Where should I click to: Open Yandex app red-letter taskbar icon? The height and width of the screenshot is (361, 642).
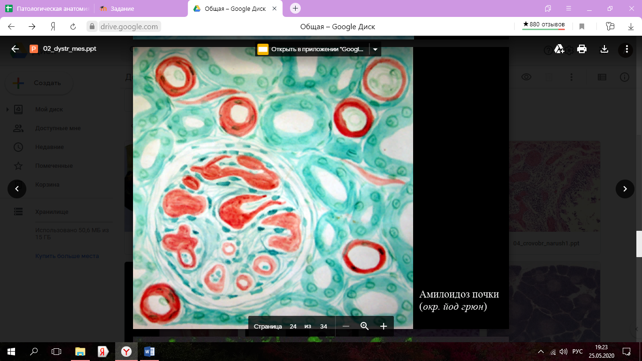coord(103,351)
